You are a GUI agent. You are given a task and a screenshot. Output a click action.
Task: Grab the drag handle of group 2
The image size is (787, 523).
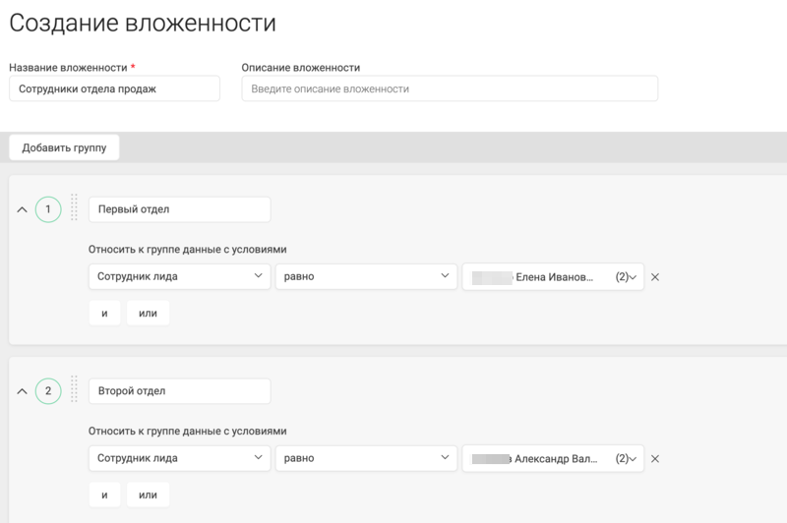click(x=75, y=389)
